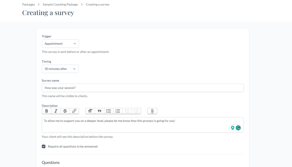Screen dimensions: 292x167
Task: Insert a hyperlink using the link icon
Action: pyautogui.click(x=74, y=111)
